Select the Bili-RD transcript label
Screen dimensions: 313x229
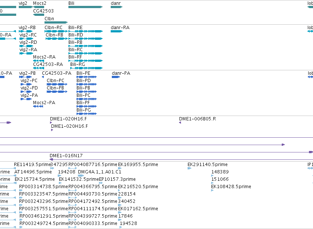[x=76, y=35]
